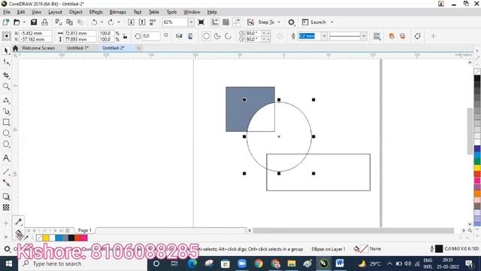481x271 pixels.
Task: Click Mirror vertically icon
Action: click(190, 36)
